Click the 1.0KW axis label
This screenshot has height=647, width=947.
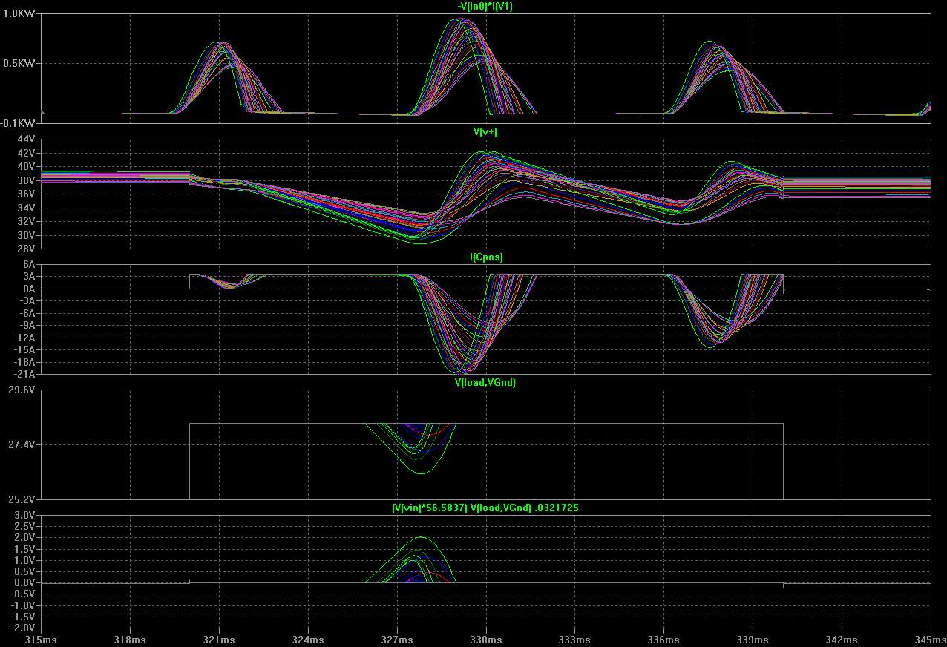click(21, 14)
